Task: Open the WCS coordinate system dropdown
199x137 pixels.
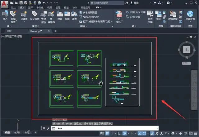Action: coord(187,63)
